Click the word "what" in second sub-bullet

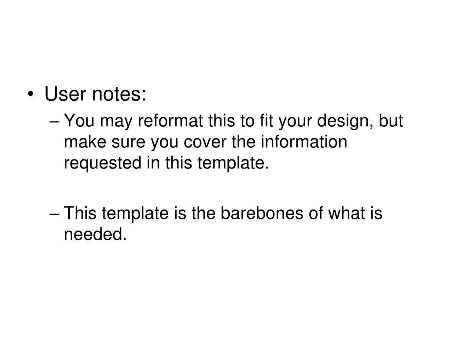coord(347,213)
